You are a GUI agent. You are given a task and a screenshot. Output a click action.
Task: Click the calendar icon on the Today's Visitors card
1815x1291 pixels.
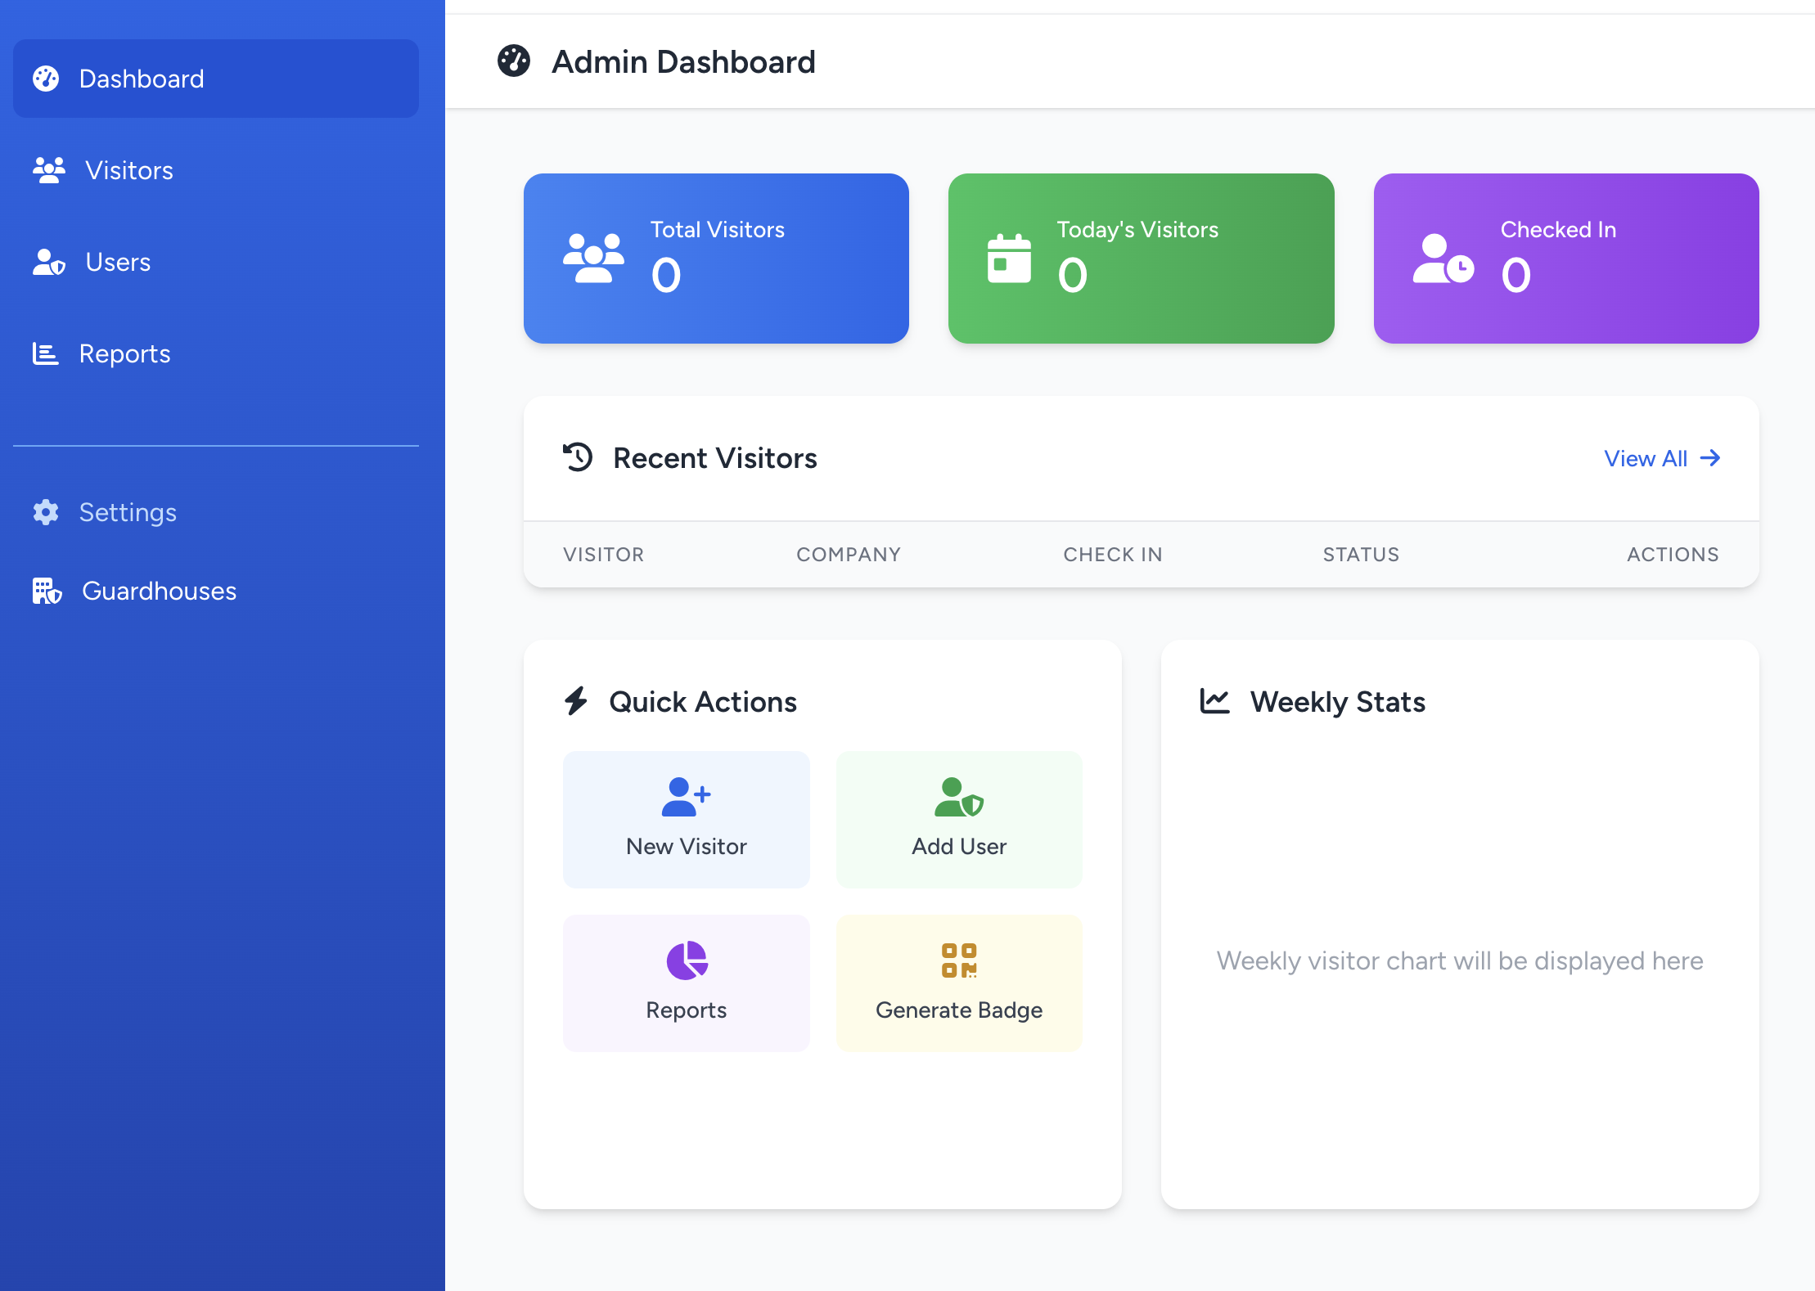click(x=1009, y=259)
